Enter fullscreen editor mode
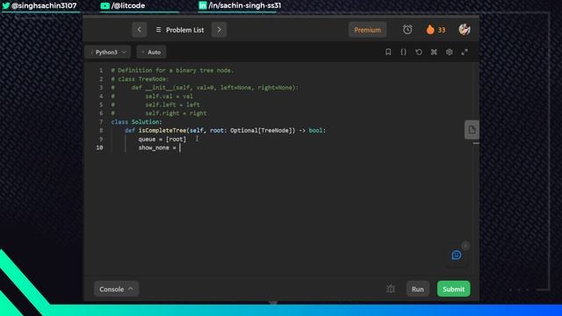 click(x=465, y=53)
